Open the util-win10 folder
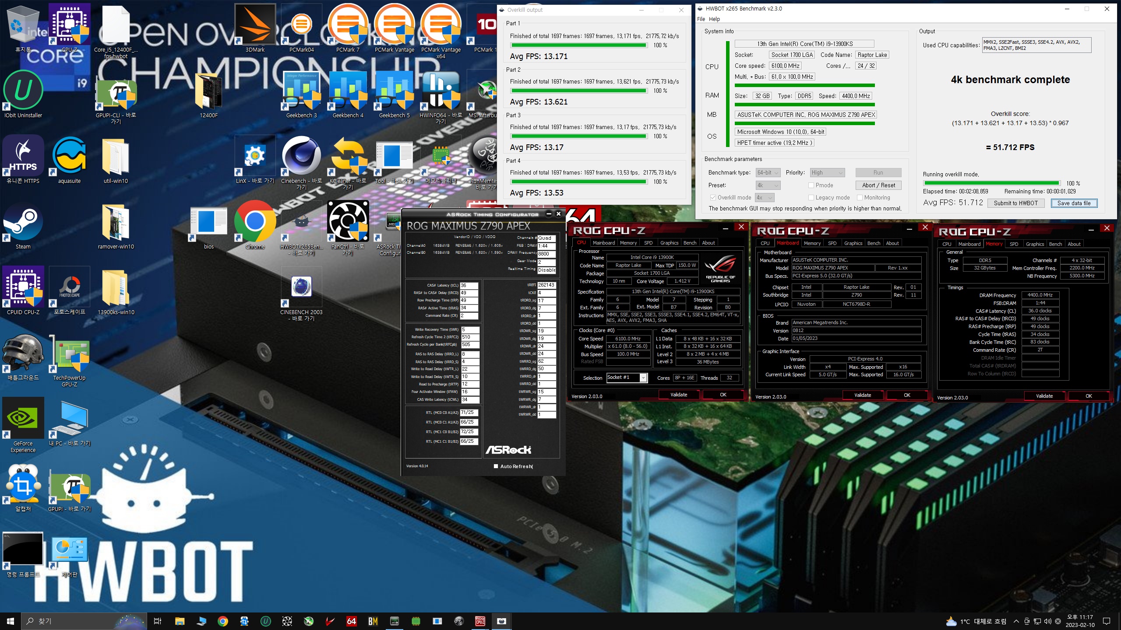The height and width of the screenshot is (630, 1121). click(116, 160)
